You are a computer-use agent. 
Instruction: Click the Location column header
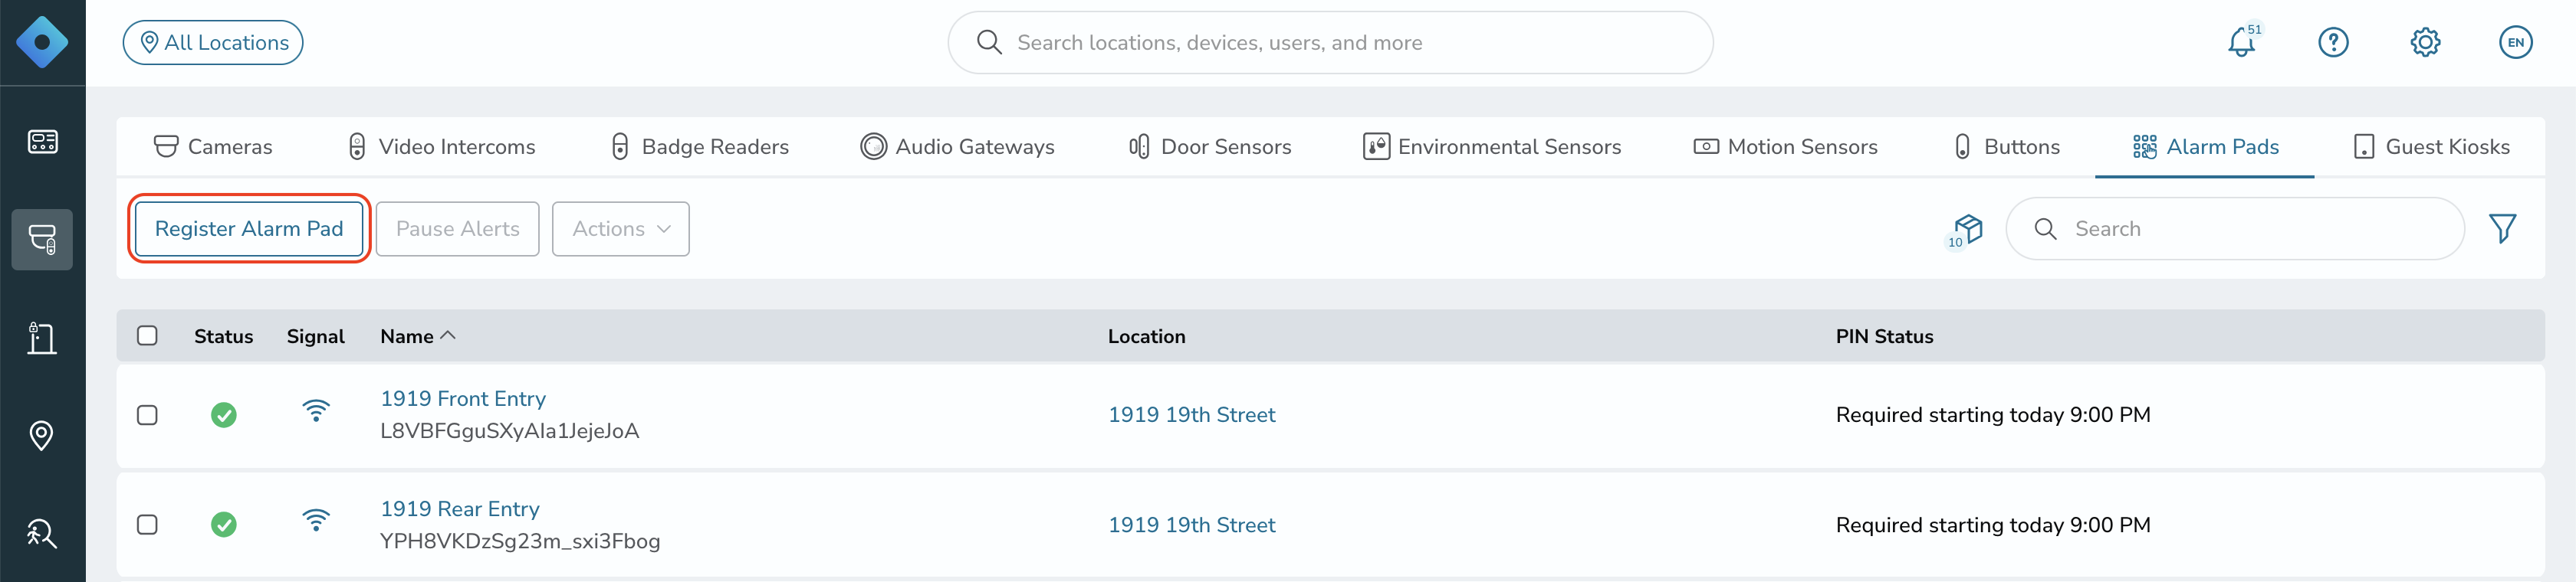click(1146, 336)
